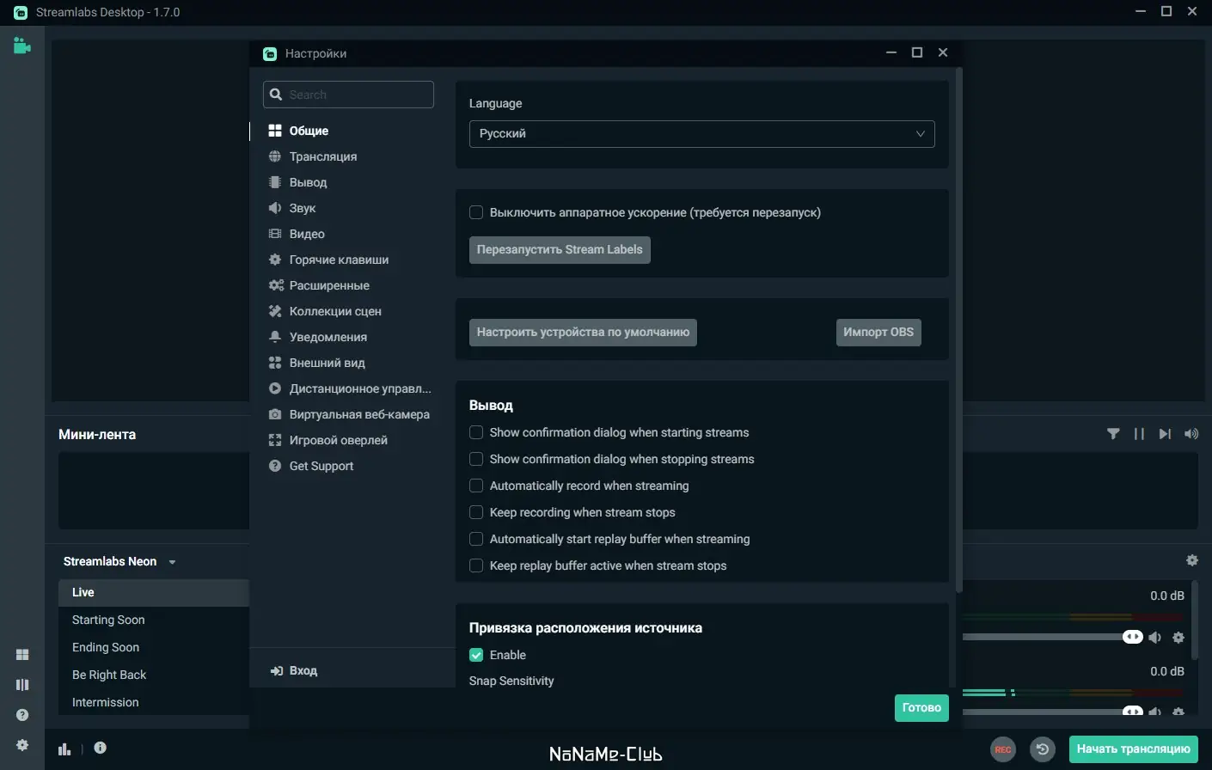Enable automatically start replay buffer when streaming

(476, 539)
